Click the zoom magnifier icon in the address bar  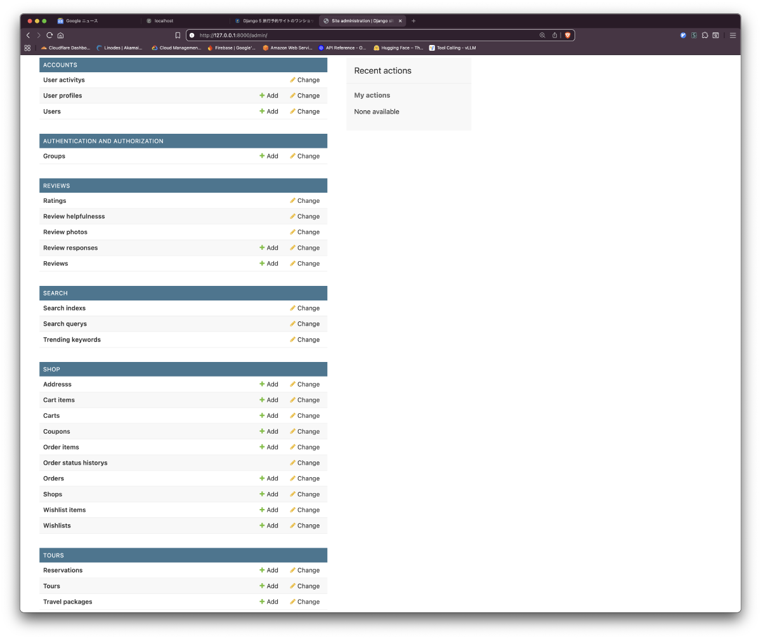(542, 35)
